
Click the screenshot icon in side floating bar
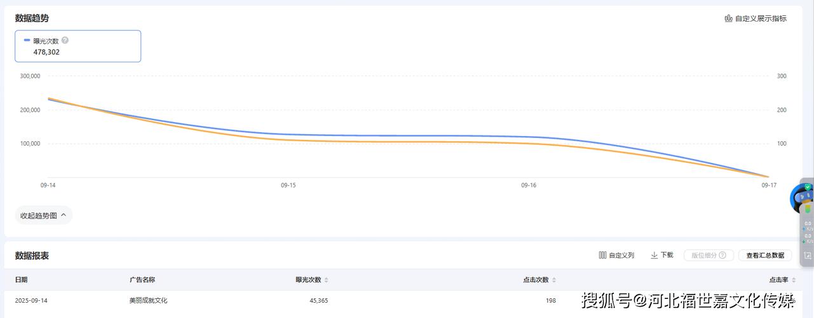click(808, 256)
